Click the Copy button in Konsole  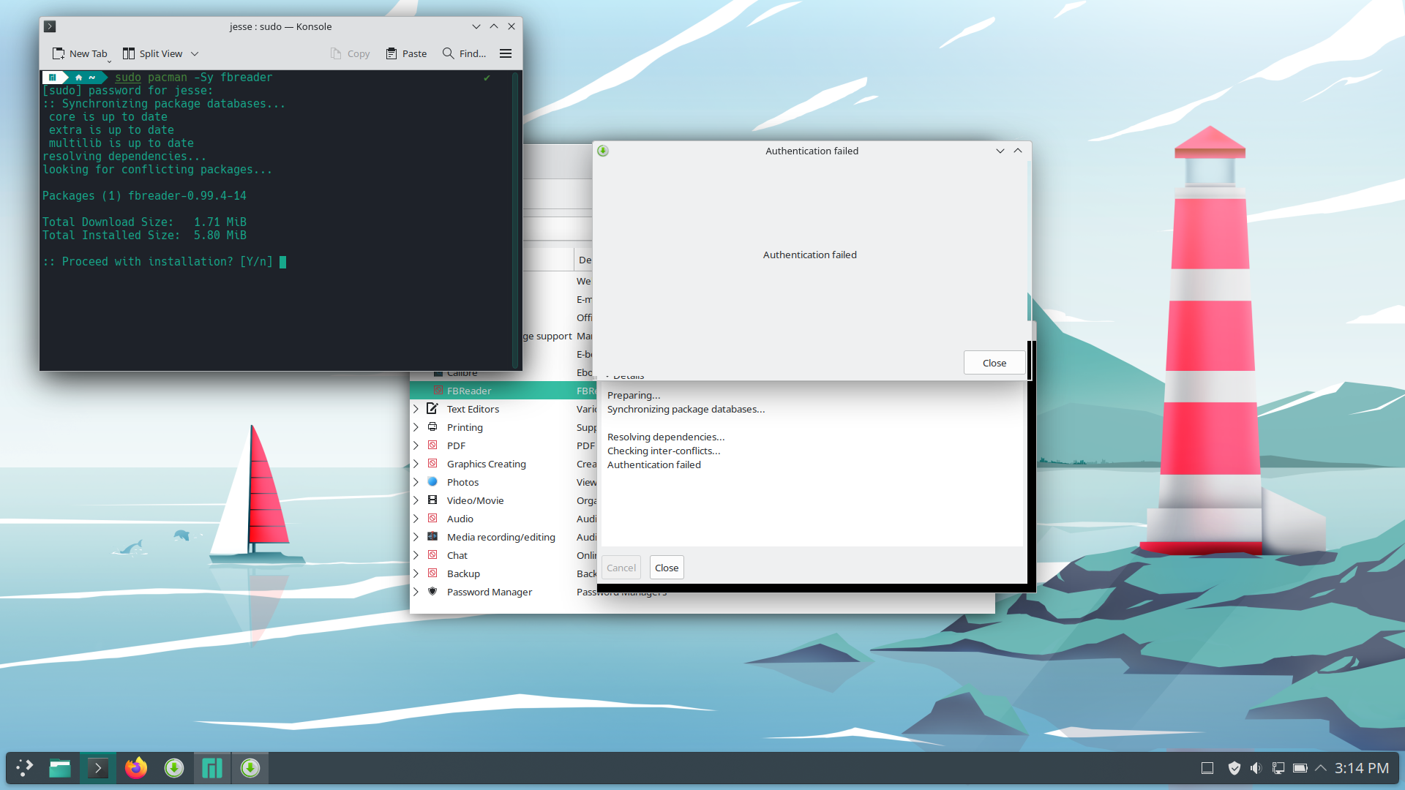pos(350,53)
